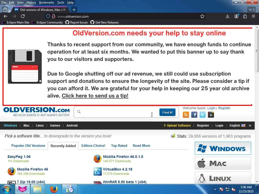The height and width of the screenshot is (194, 259).
Task: Open the Bookmarks menu
Action: click(x=47, y=3)
